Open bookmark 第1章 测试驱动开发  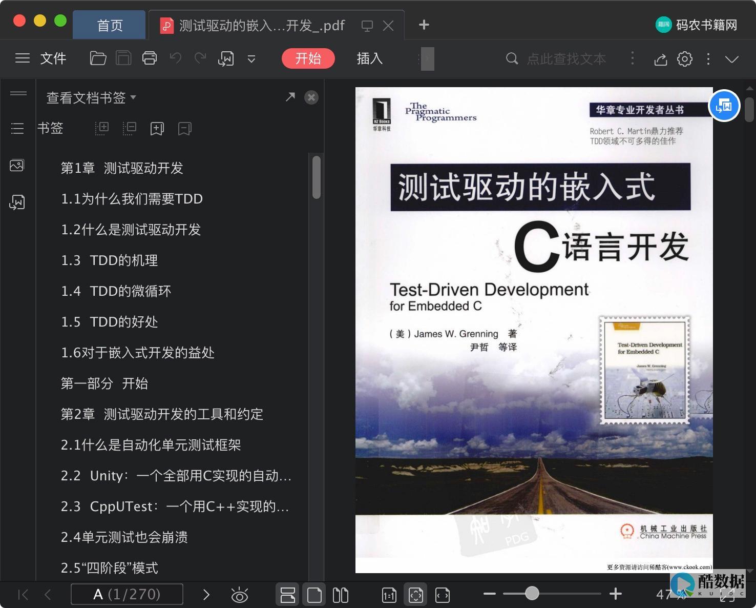point(122,168)
